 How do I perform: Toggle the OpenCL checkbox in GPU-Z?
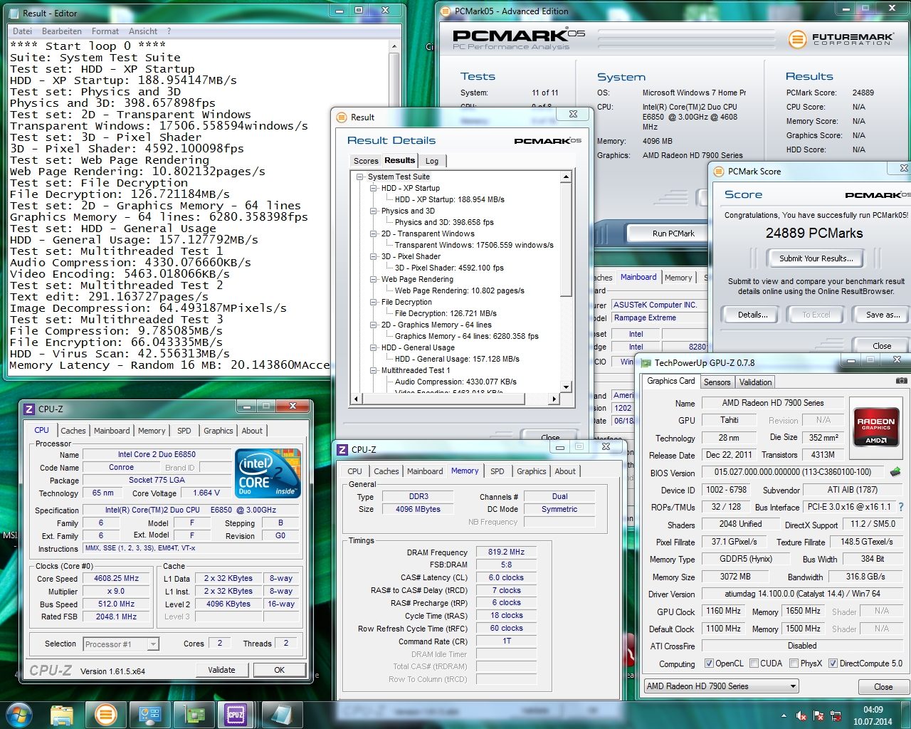[709, 664]
